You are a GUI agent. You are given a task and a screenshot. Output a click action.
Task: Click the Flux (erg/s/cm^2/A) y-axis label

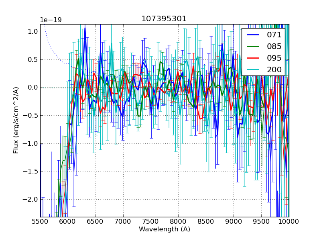point(16,120)
